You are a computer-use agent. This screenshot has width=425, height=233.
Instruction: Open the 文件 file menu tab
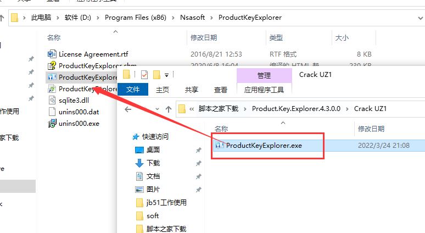tap(133, 90)
